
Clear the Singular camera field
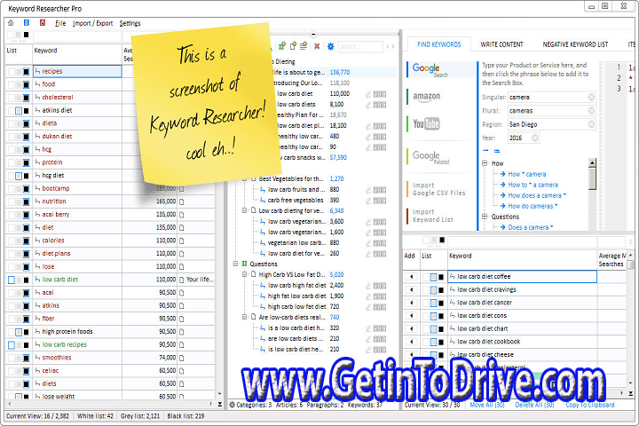[591, 97]
